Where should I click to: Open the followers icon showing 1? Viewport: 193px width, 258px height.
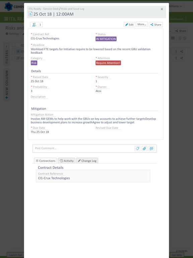(37, 25)
